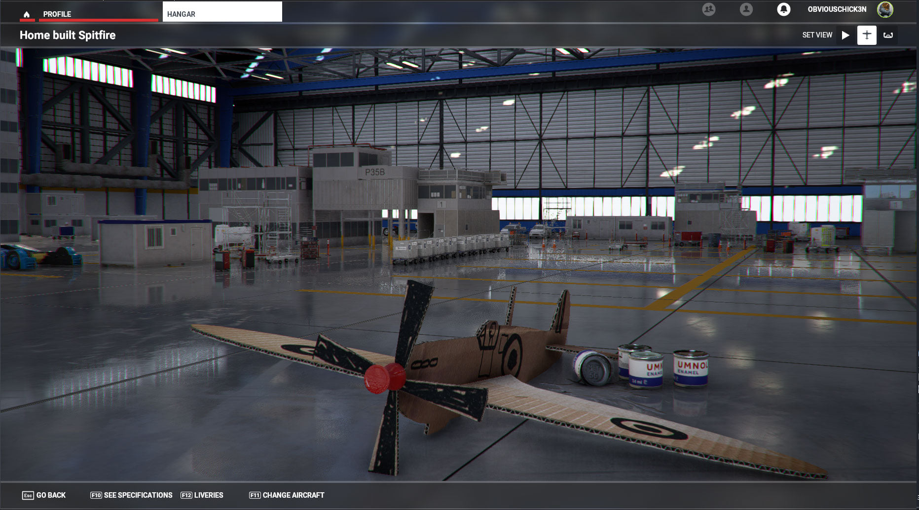This screenshot has width=919, height=510.
Task: Switch to the Profile tab
Action: pyautogui.click(x=57, y=14)
